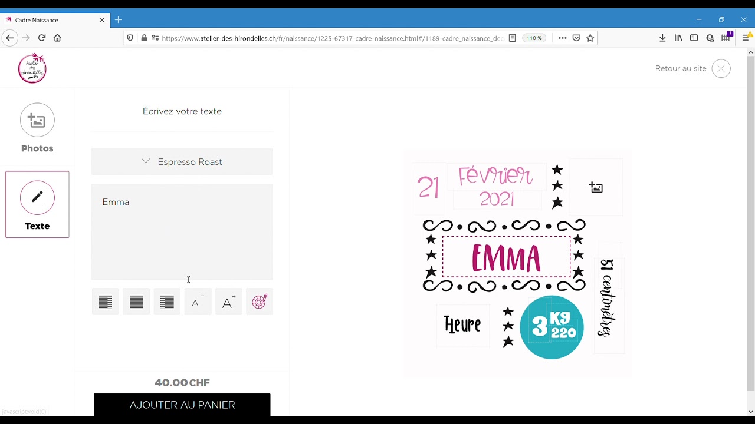The height and width of the screenshot is (424, 755).
Task: Select the 51 centimètres vertical text
Action: point(608,297)
